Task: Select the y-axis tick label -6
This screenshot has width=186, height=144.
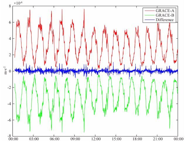Action: (x=9, y=120)
